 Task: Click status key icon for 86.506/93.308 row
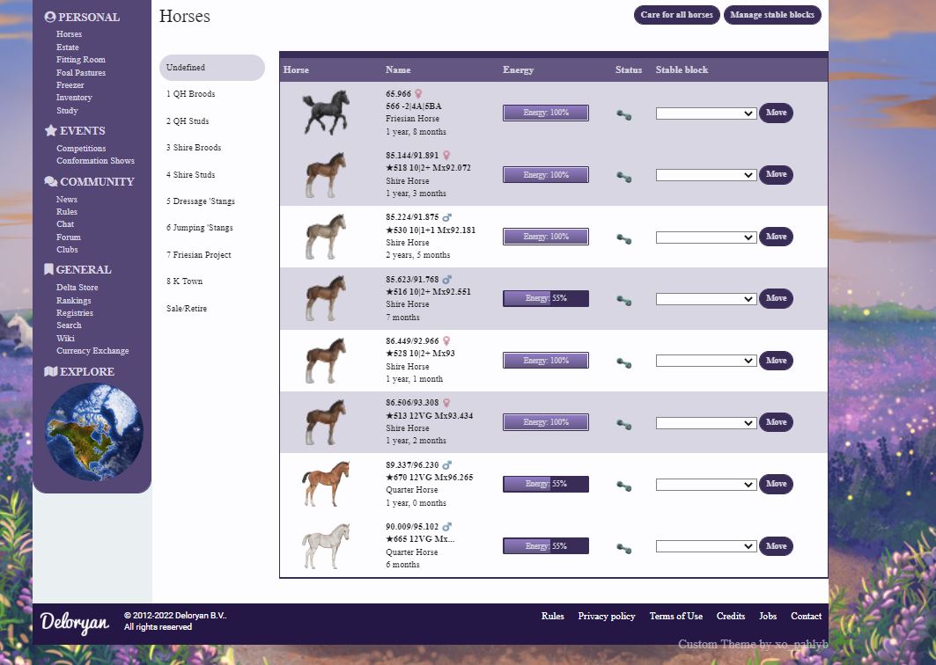point(623,425)
